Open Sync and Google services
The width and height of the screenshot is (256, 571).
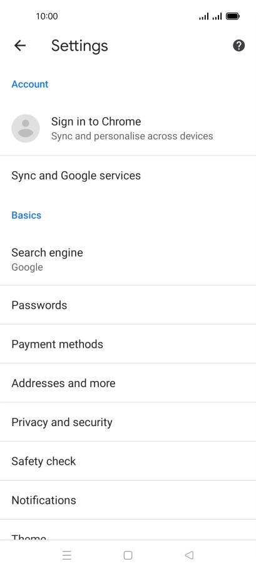pyautogui.click(x=128, y=176)
